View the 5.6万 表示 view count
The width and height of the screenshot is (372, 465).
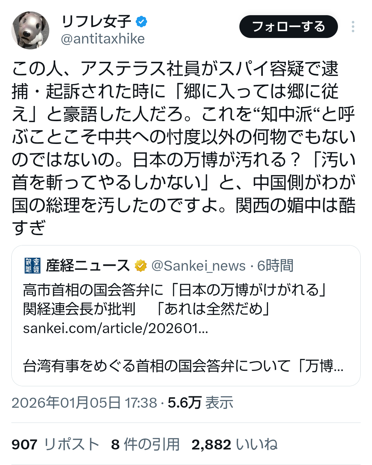tap(200, 403)
